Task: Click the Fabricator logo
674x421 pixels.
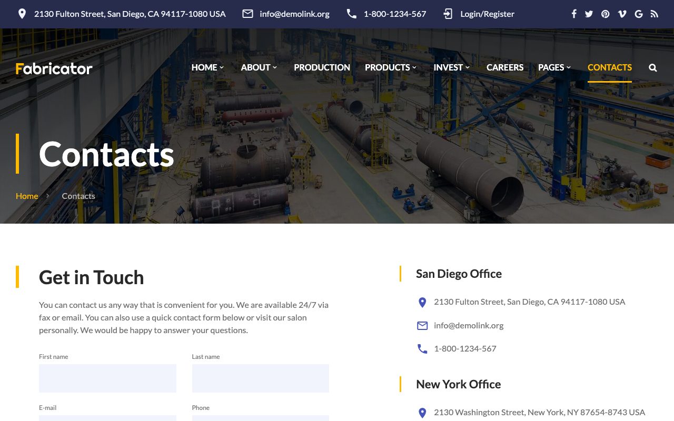Action: [x=54, y=68]
